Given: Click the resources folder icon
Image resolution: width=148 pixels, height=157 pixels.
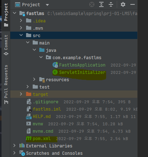Looking at the screenshot, I should pos(42,80).
